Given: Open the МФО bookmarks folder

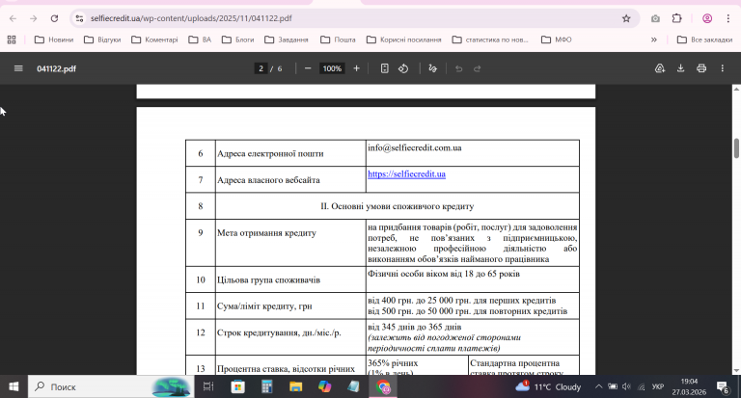Looking at the screenshot, I should [x=557, y=40].
